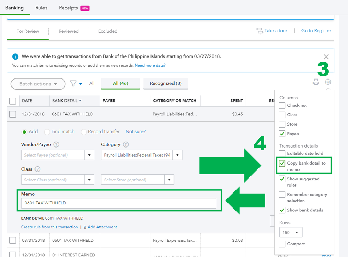Enable the Class column checkbox
Screen dimensions: 348x257
click(282, 115)
